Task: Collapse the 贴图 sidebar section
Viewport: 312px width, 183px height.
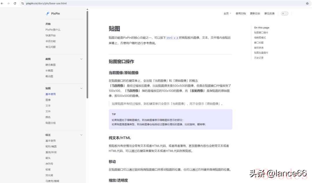Action: pyautogui.click(x=81, y=88)
